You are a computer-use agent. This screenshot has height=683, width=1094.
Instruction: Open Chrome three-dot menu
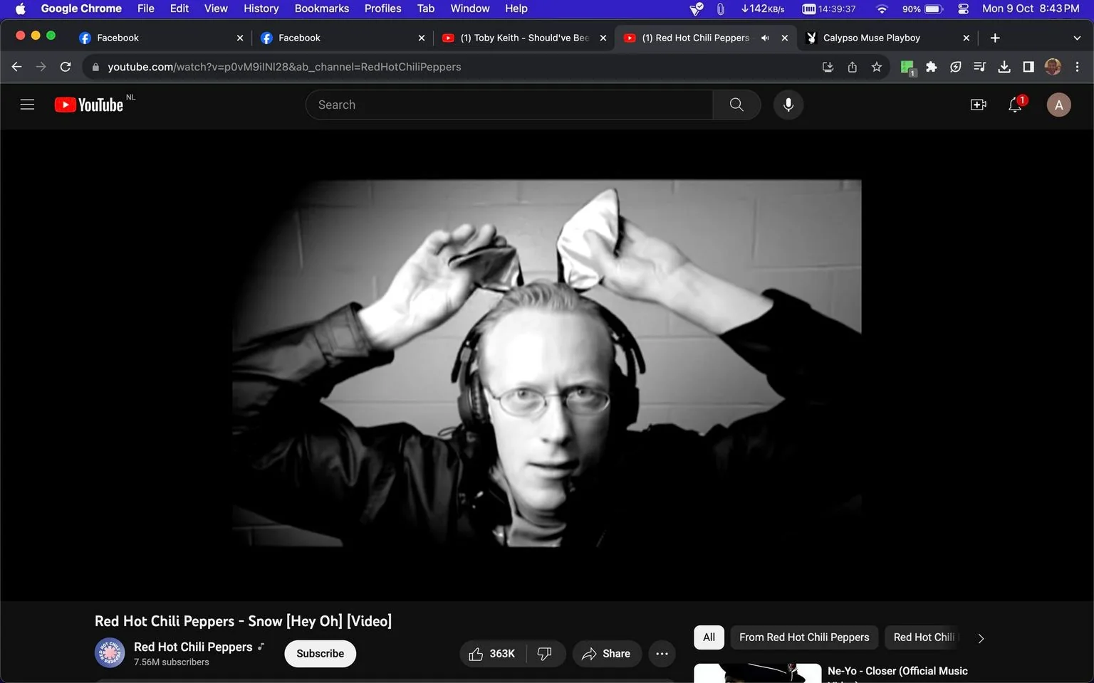(x=1077, y=67)
